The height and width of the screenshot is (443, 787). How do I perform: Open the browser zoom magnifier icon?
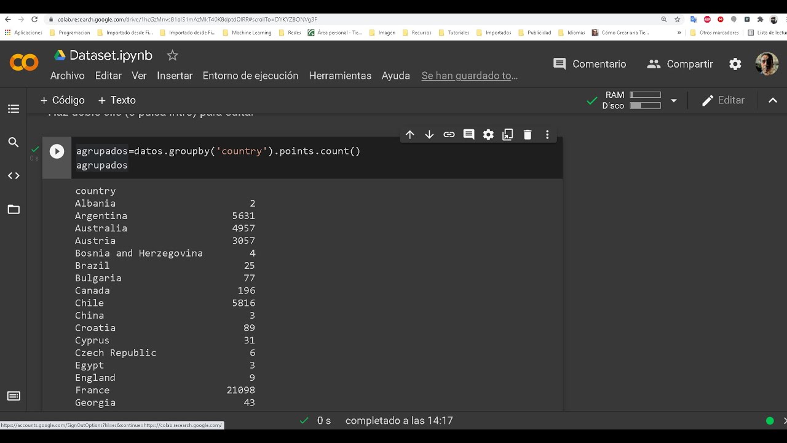click(x=663, y=19)
